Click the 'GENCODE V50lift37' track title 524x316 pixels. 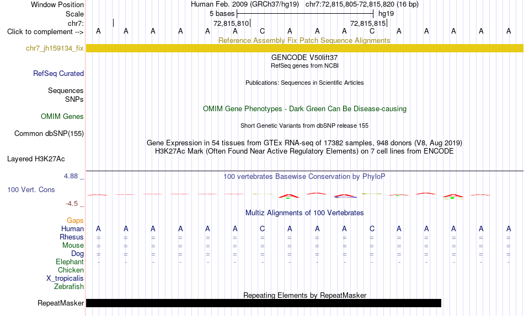[x=304, y=58]
